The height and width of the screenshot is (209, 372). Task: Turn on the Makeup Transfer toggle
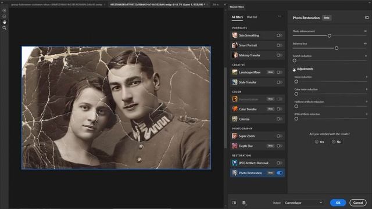pyautogui.click(x=280, y=55)
